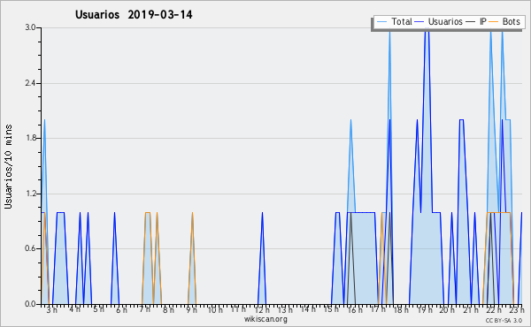Click the '21 h' x-axis label
Screen dimensions: 531x327
pyautogui.click(x=471, y=310)
